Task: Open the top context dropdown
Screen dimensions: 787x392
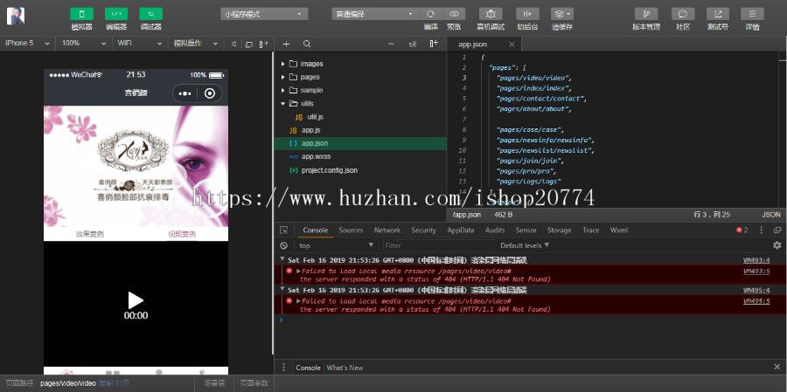Action: point(336,245)
